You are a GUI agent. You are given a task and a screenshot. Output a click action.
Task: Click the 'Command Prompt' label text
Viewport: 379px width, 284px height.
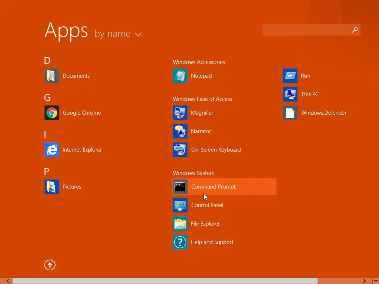coord(213,187)
